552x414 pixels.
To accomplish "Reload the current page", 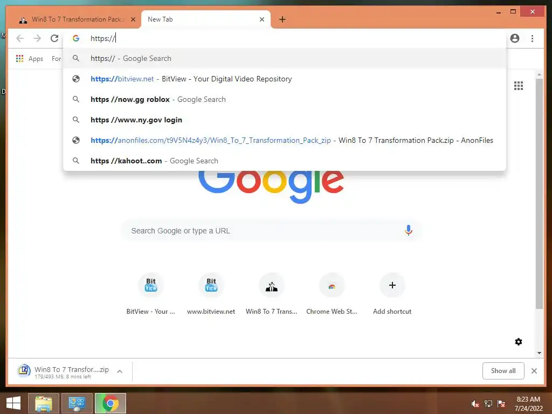I will coord(54,38).
